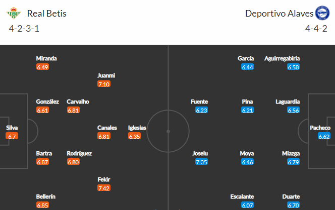Click Miranda's 6.49 orange rating
The width and height of the screenshot is (335, 210).
(42, 67)
